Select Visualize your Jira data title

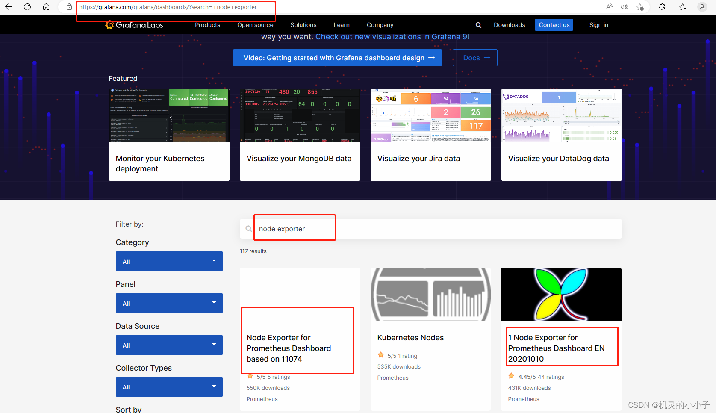(x=418, y=159)
